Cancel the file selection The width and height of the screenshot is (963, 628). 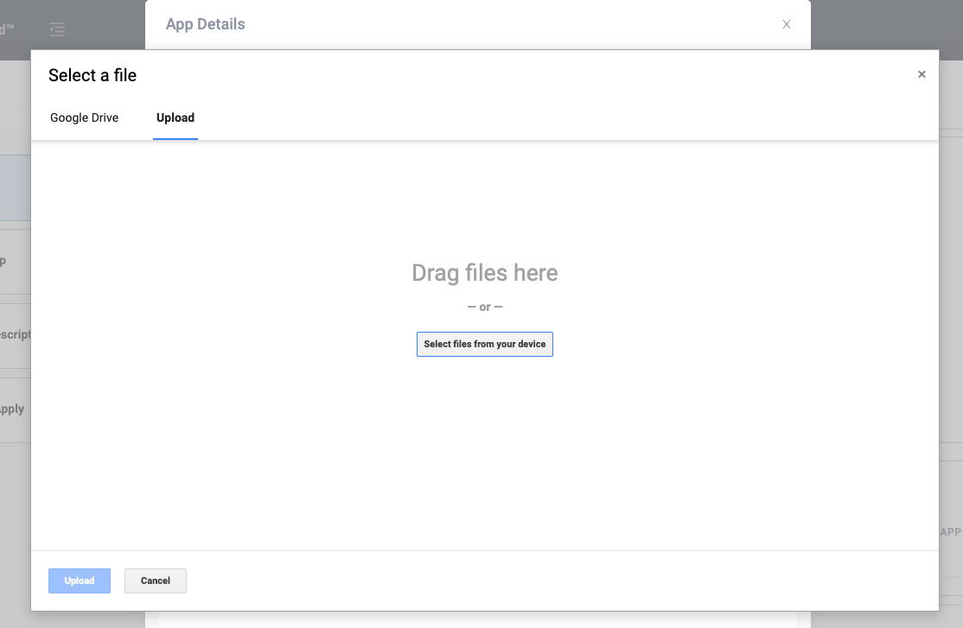click(156, 580)
